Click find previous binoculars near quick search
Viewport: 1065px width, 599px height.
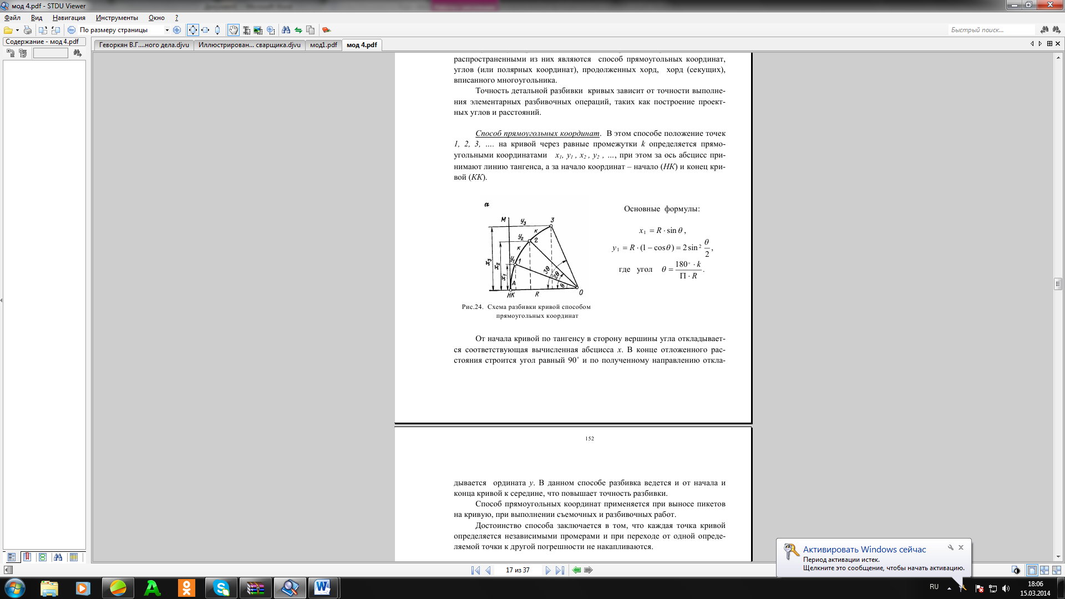pyautogui.click(x=1044, y=30)
